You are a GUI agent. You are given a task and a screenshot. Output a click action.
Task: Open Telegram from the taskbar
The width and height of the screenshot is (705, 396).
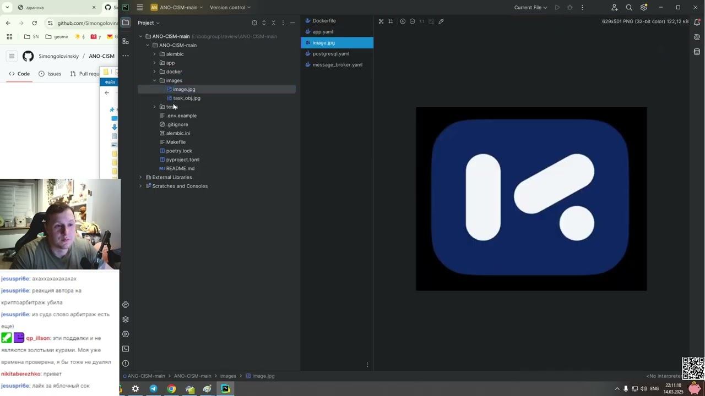coord(153,389)
